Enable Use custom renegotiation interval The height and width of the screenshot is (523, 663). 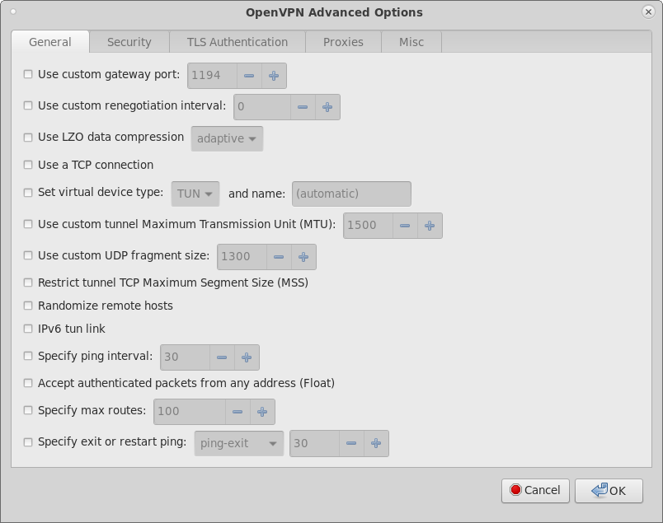click(x=28, y=105)
